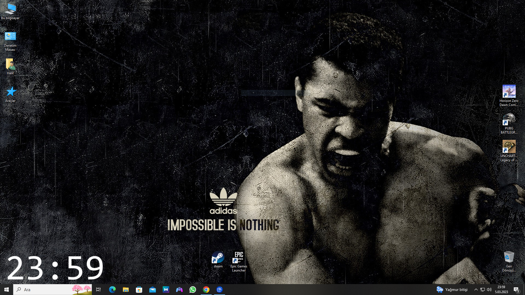Select the Epic Games Launcher shortcut
Image resolution: width=525 pixels, height=295 pixels.
tap(239, 262)
